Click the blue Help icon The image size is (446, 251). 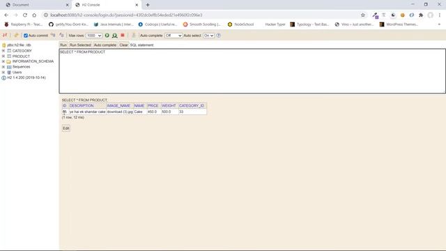(x=218, y=36)
